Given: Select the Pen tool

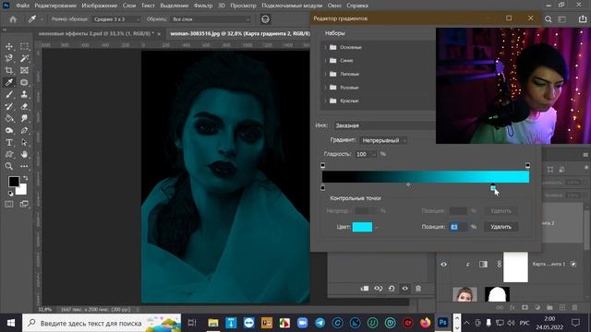Looking at the screenshot, I should point(24,130).
